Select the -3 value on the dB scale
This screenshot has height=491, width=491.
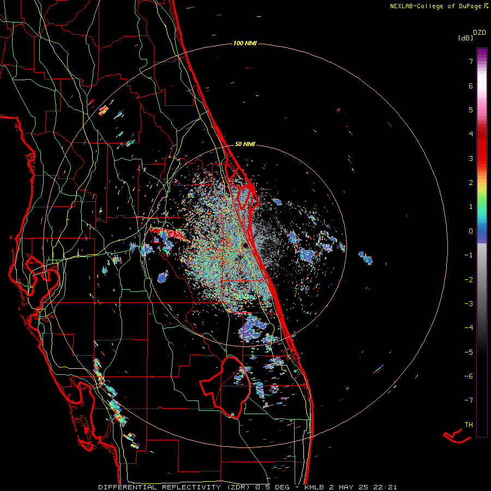469,304
